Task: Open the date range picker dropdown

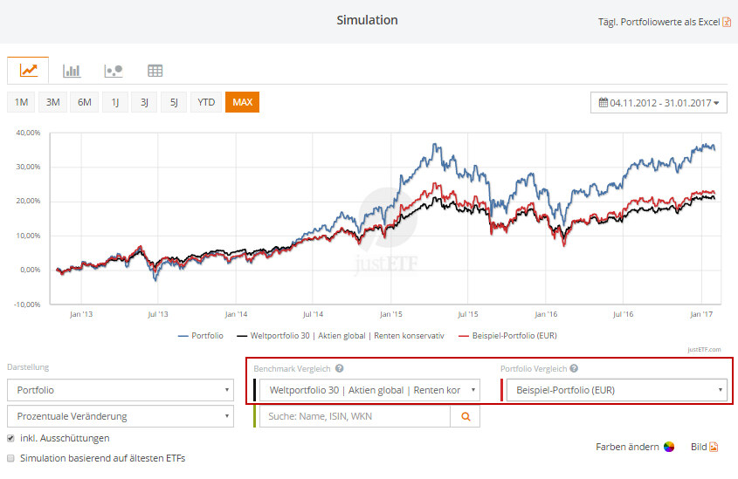Action: pyautogui.click(x=659, y=103)
